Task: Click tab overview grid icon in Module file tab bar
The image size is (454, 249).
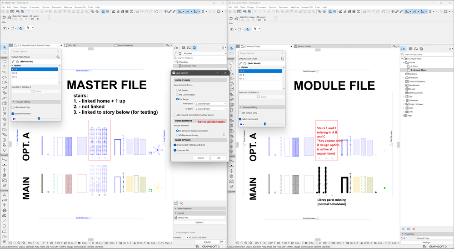Action: pyautogui.click(x=238, y=46)
